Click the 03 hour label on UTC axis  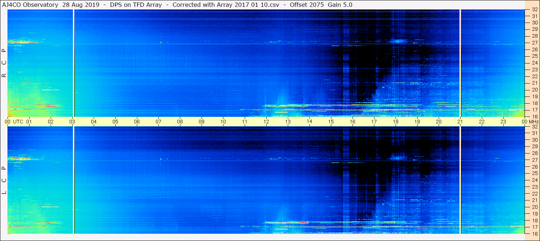pos(72,122)
